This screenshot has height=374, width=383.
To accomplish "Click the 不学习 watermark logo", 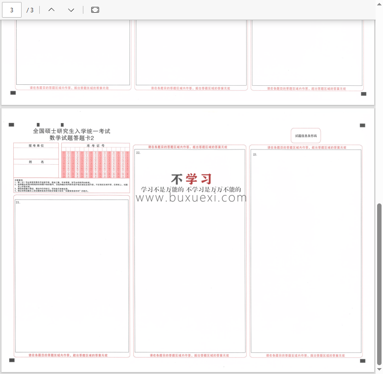I will (191, 179).
